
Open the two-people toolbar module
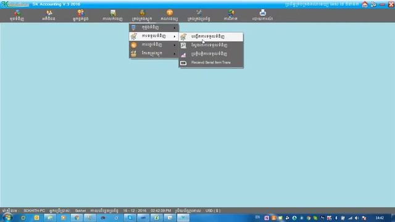(49, 15)
